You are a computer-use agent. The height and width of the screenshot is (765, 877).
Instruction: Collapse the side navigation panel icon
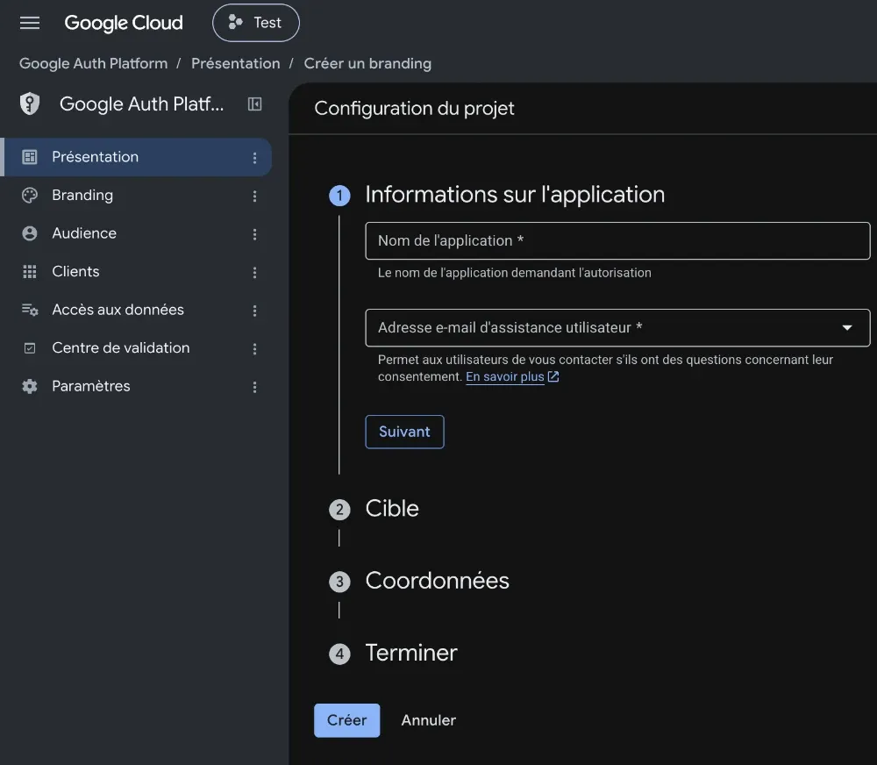point(254,104)
